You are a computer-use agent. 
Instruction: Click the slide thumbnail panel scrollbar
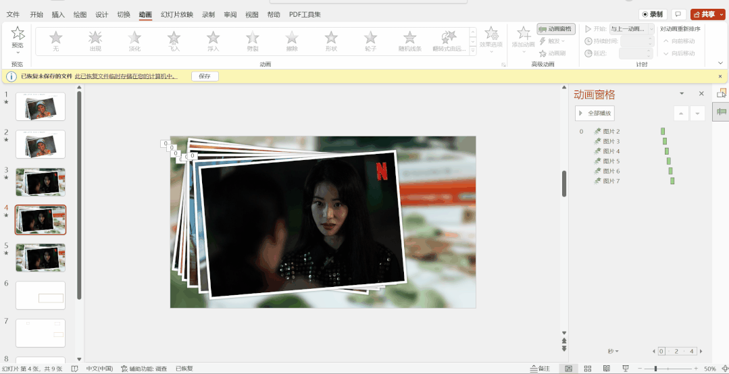(x=79, y=195)
